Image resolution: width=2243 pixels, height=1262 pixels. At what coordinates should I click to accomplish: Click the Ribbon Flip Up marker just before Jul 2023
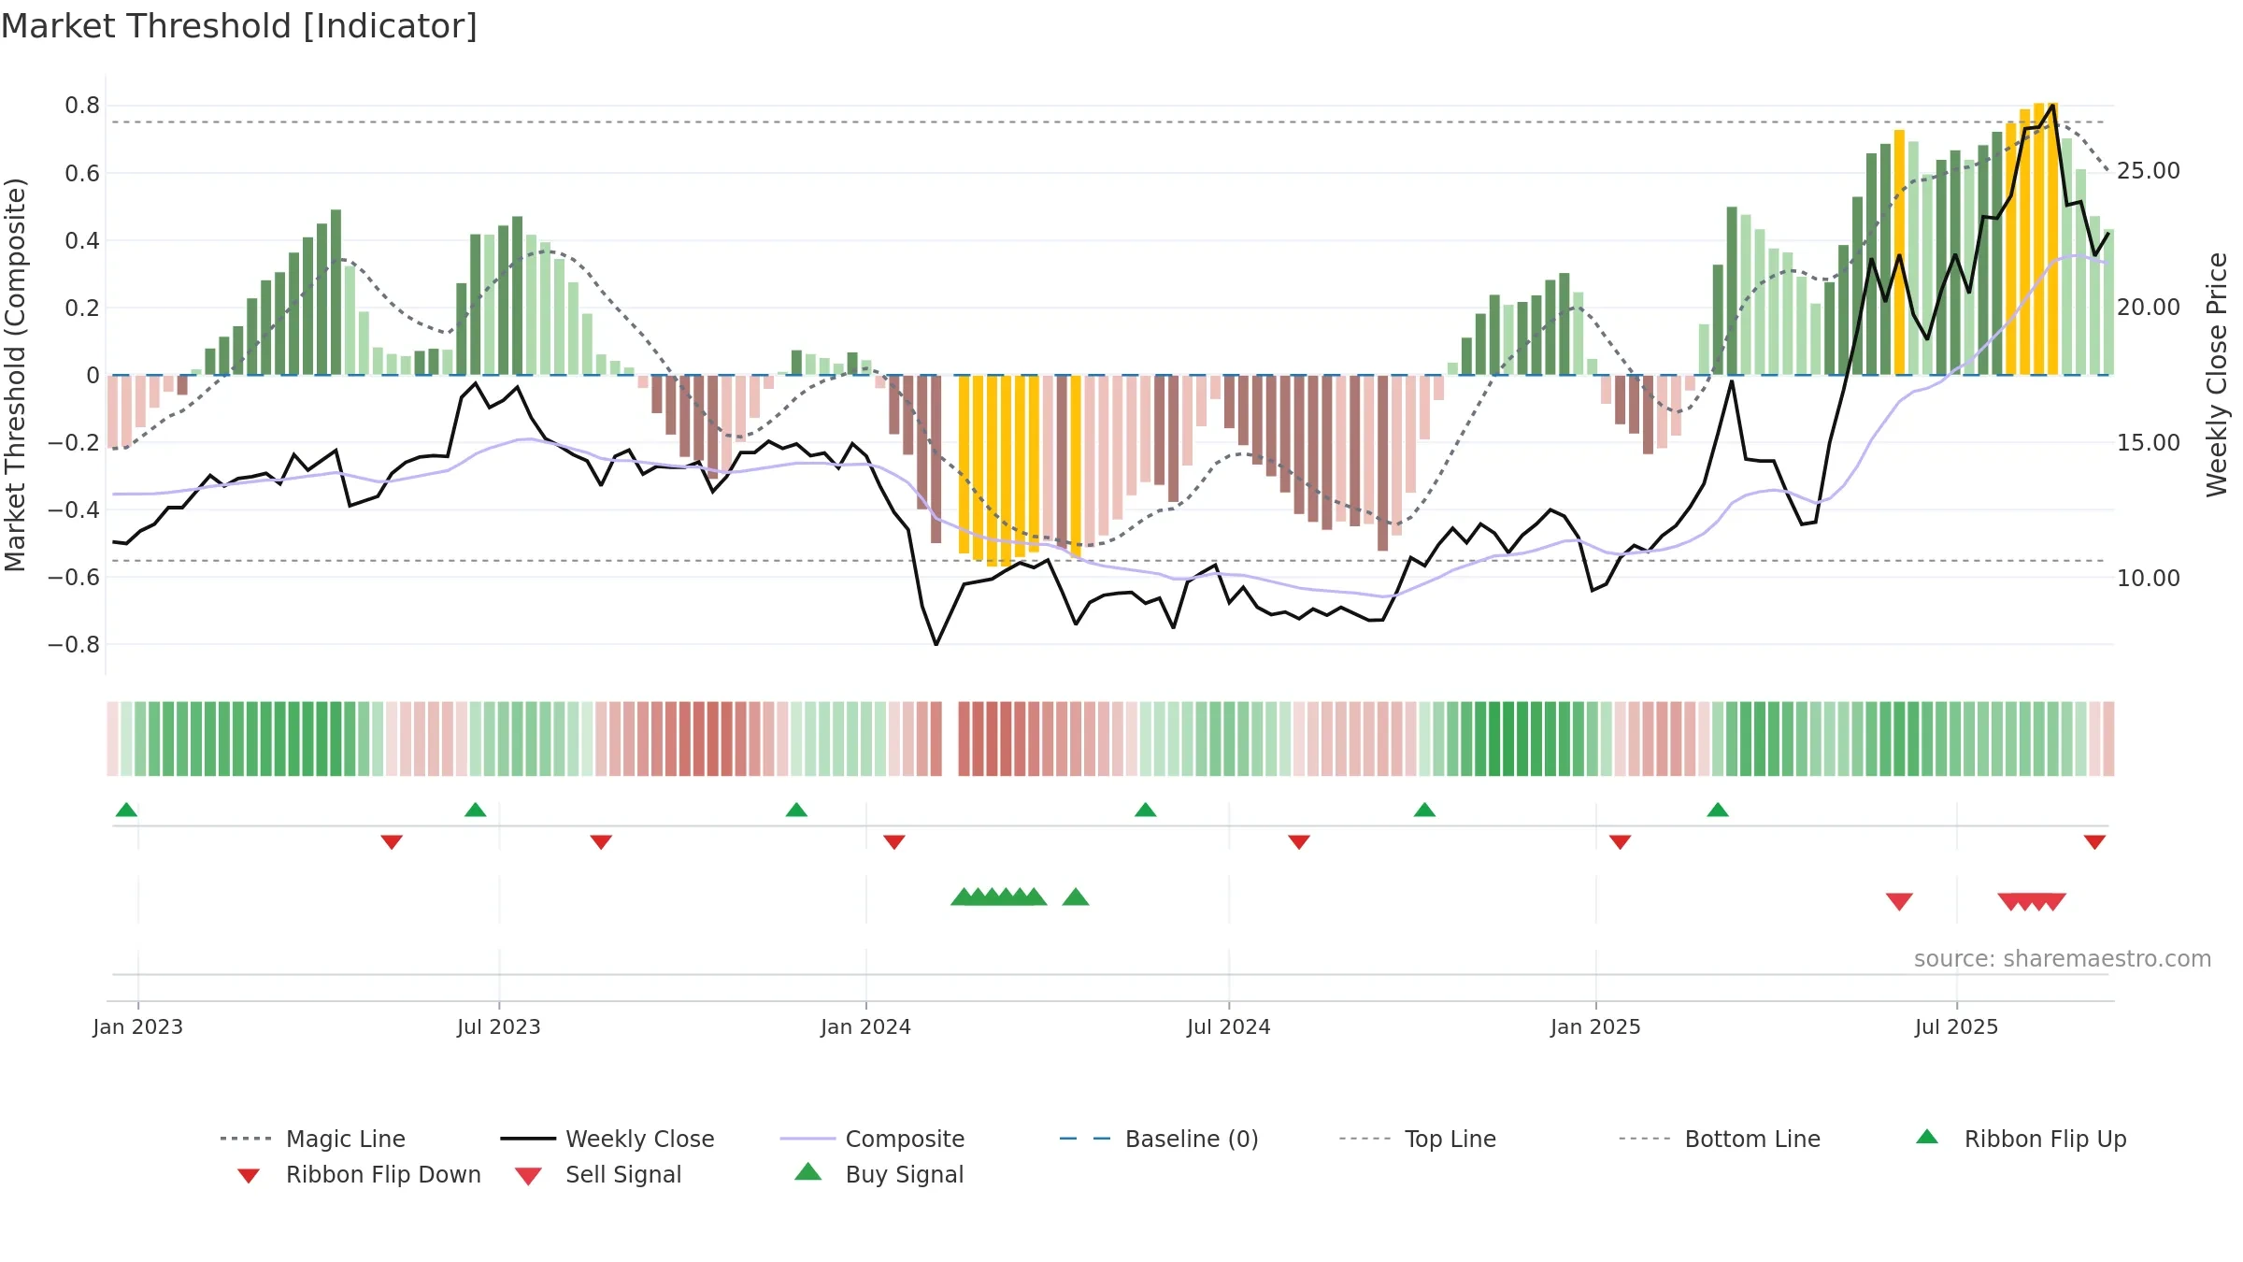(475, 810)
